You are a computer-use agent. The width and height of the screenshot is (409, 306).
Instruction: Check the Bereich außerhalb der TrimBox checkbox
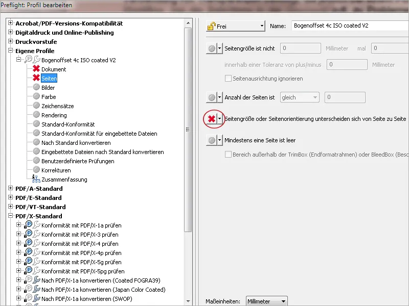[228, 156]
